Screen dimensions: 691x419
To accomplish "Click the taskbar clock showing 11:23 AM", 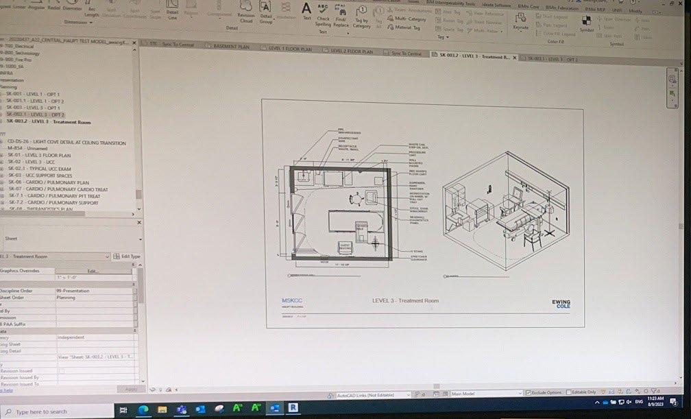I will tap(656, 401).
